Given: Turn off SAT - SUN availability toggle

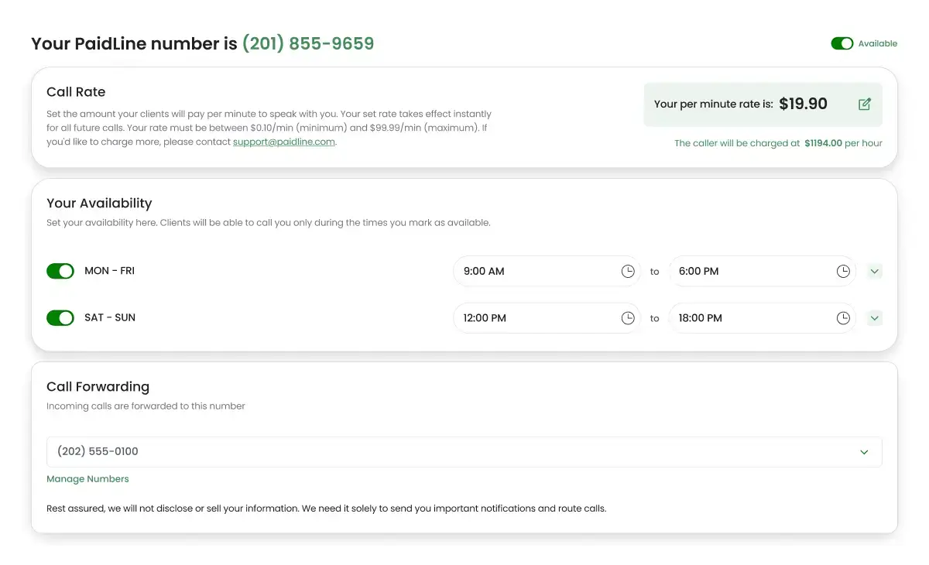Looking at the screenshot, I should tap(60, 318).
